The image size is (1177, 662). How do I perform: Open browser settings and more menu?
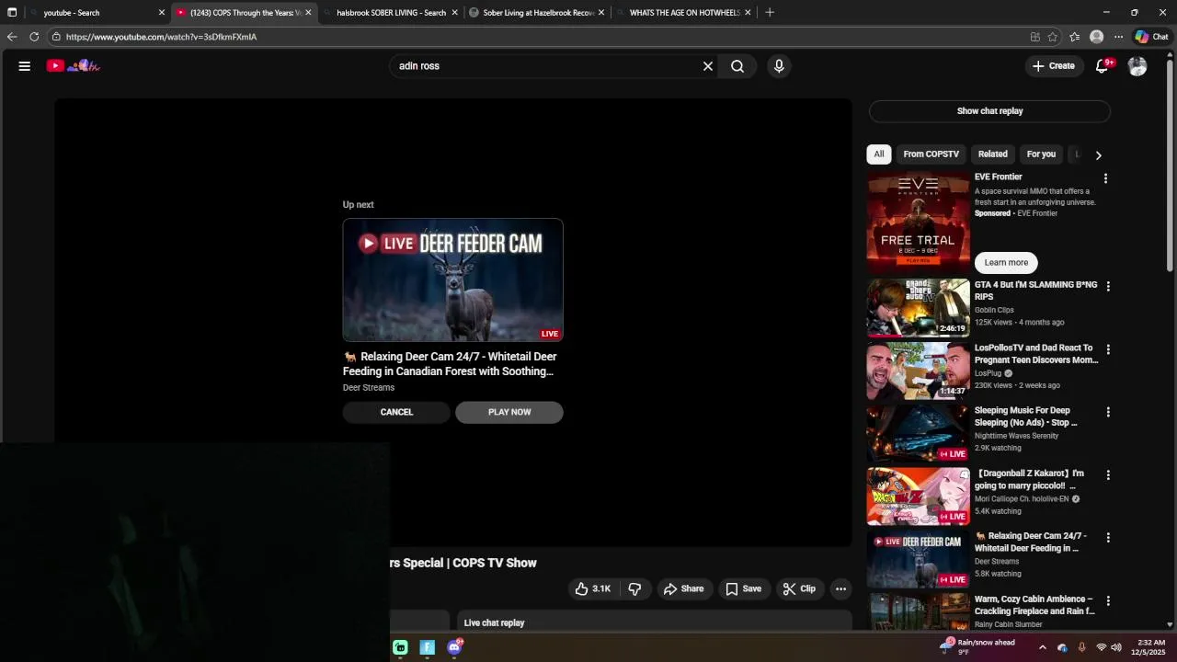click(1118, 37)
